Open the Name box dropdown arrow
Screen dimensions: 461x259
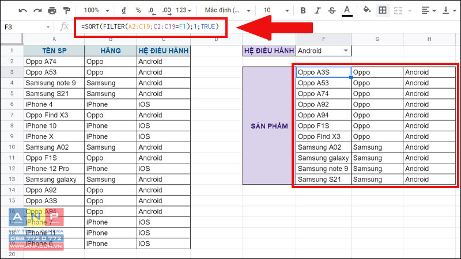click(x=48, y=27)
